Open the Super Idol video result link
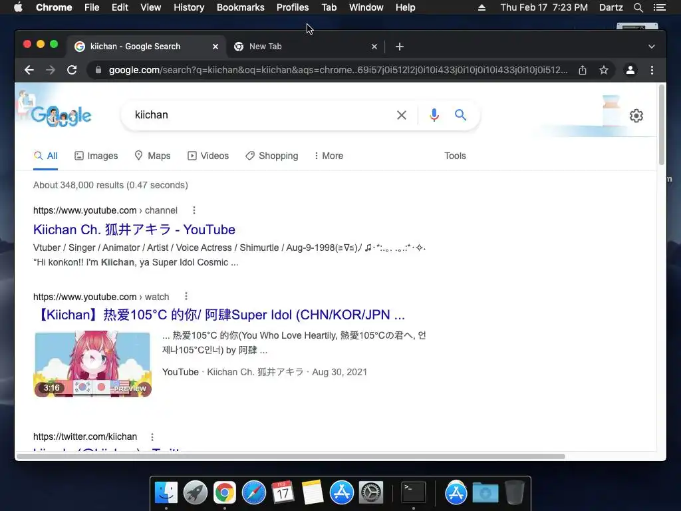This screenshot has height=511, width=681. (220, 315)
